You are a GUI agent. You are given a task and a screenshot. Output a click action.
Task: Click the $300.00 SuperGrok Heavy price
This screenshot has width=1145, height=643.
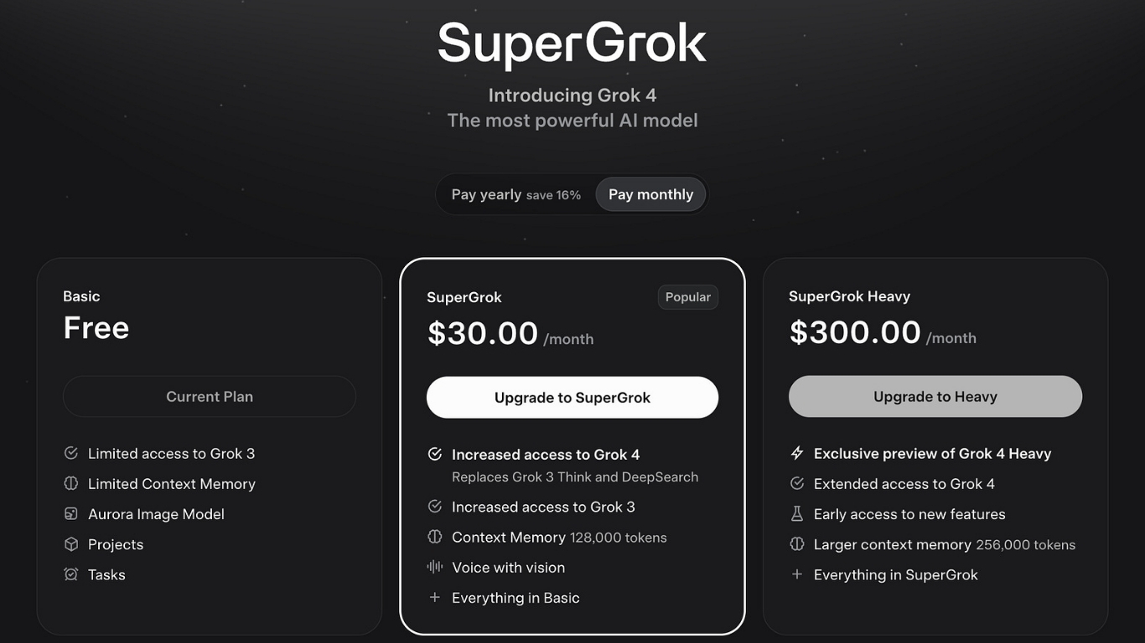click(x=855, y=332)
